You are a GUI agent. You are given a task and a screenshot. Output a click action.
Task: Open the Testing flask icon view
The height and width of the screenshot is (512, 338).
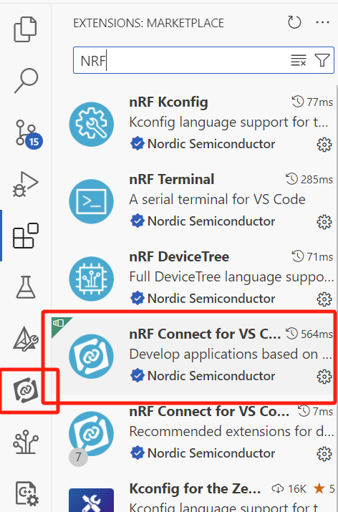click(26, 287)
